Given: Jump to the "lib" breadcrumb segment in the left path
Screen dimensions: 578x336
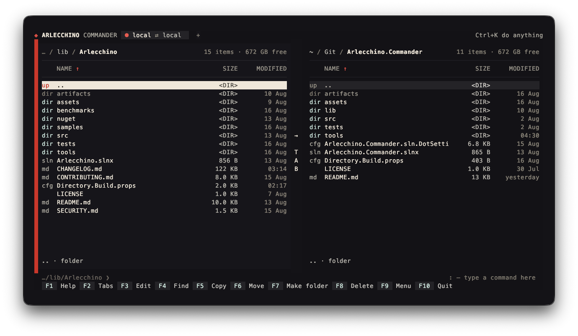Looking at the screenshot, I should (x=62, y=52).
